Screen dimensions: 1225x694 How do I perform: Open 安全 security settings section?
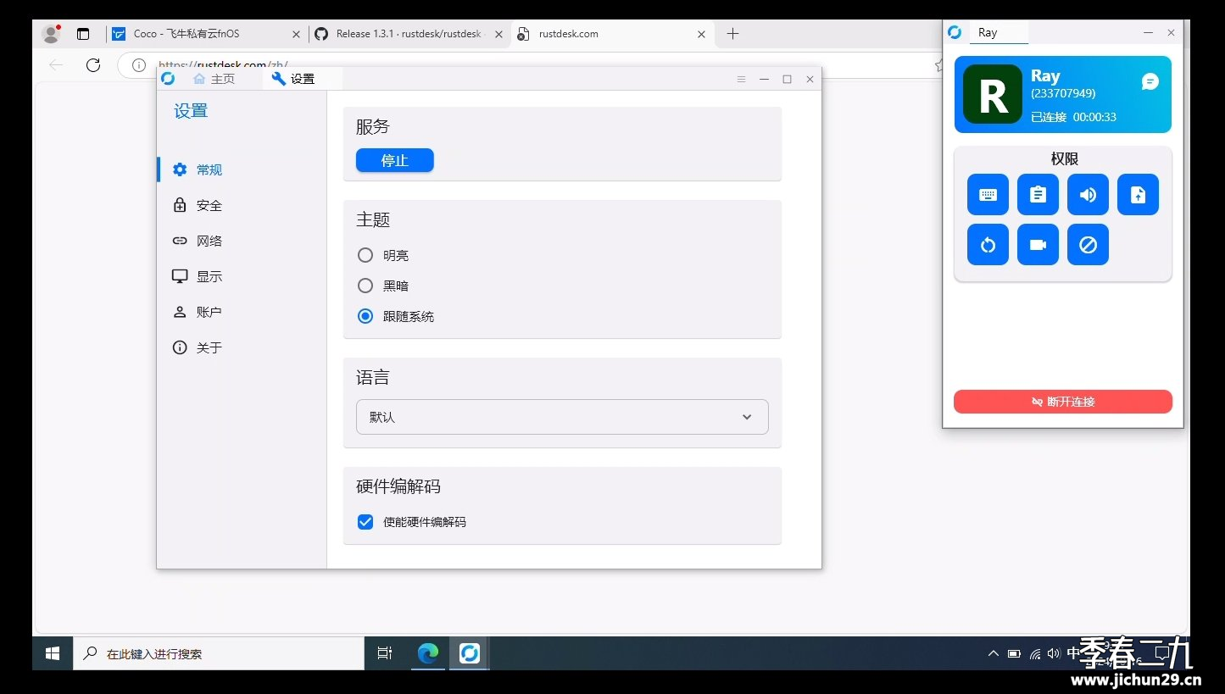point(209,205)
